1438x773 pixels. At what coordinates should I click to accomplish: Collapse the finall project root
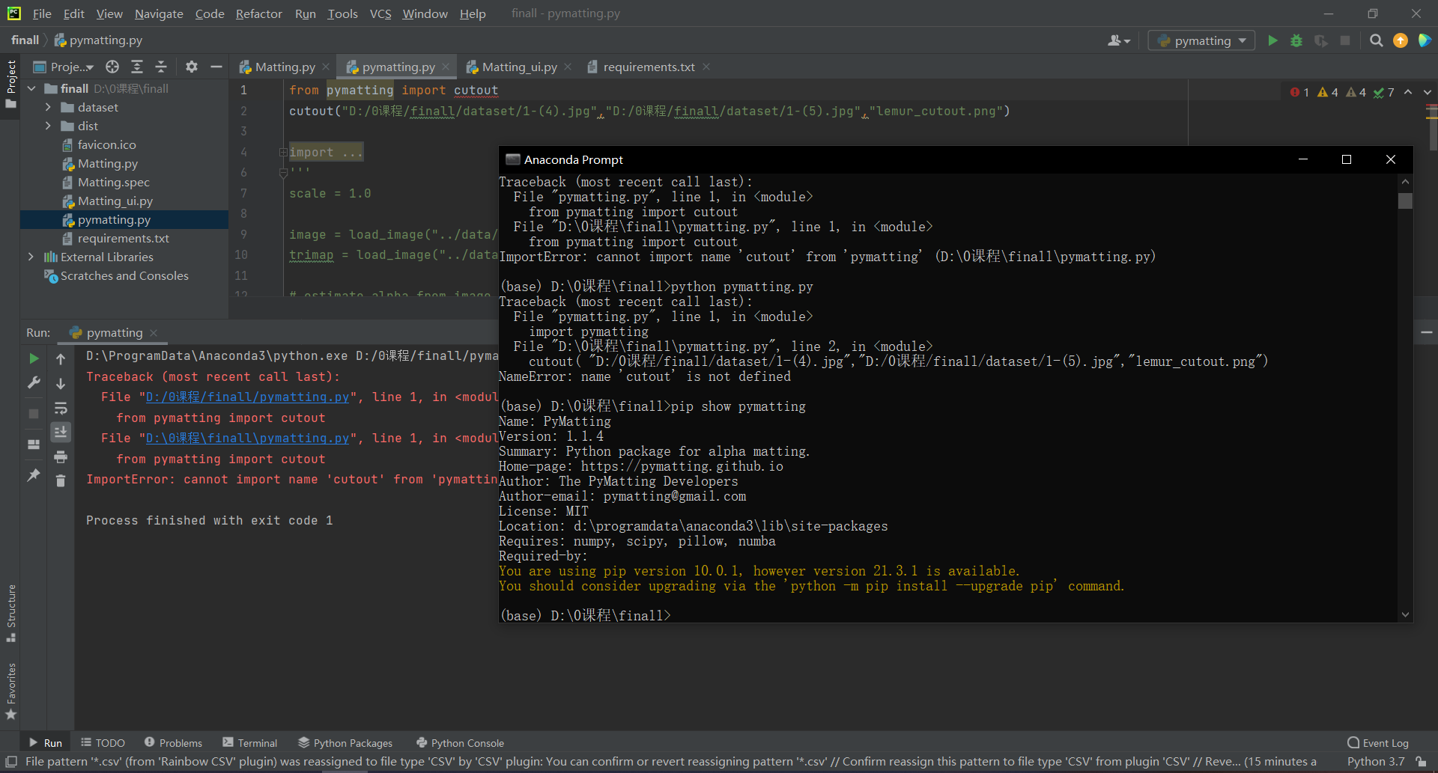pyautogui.click(x=31, y=88)
